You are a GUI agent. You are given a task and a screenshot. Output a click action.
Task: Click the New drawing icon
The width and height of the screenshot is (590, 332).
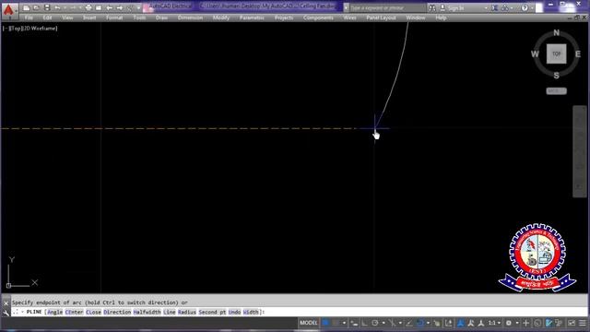[26, 7]
